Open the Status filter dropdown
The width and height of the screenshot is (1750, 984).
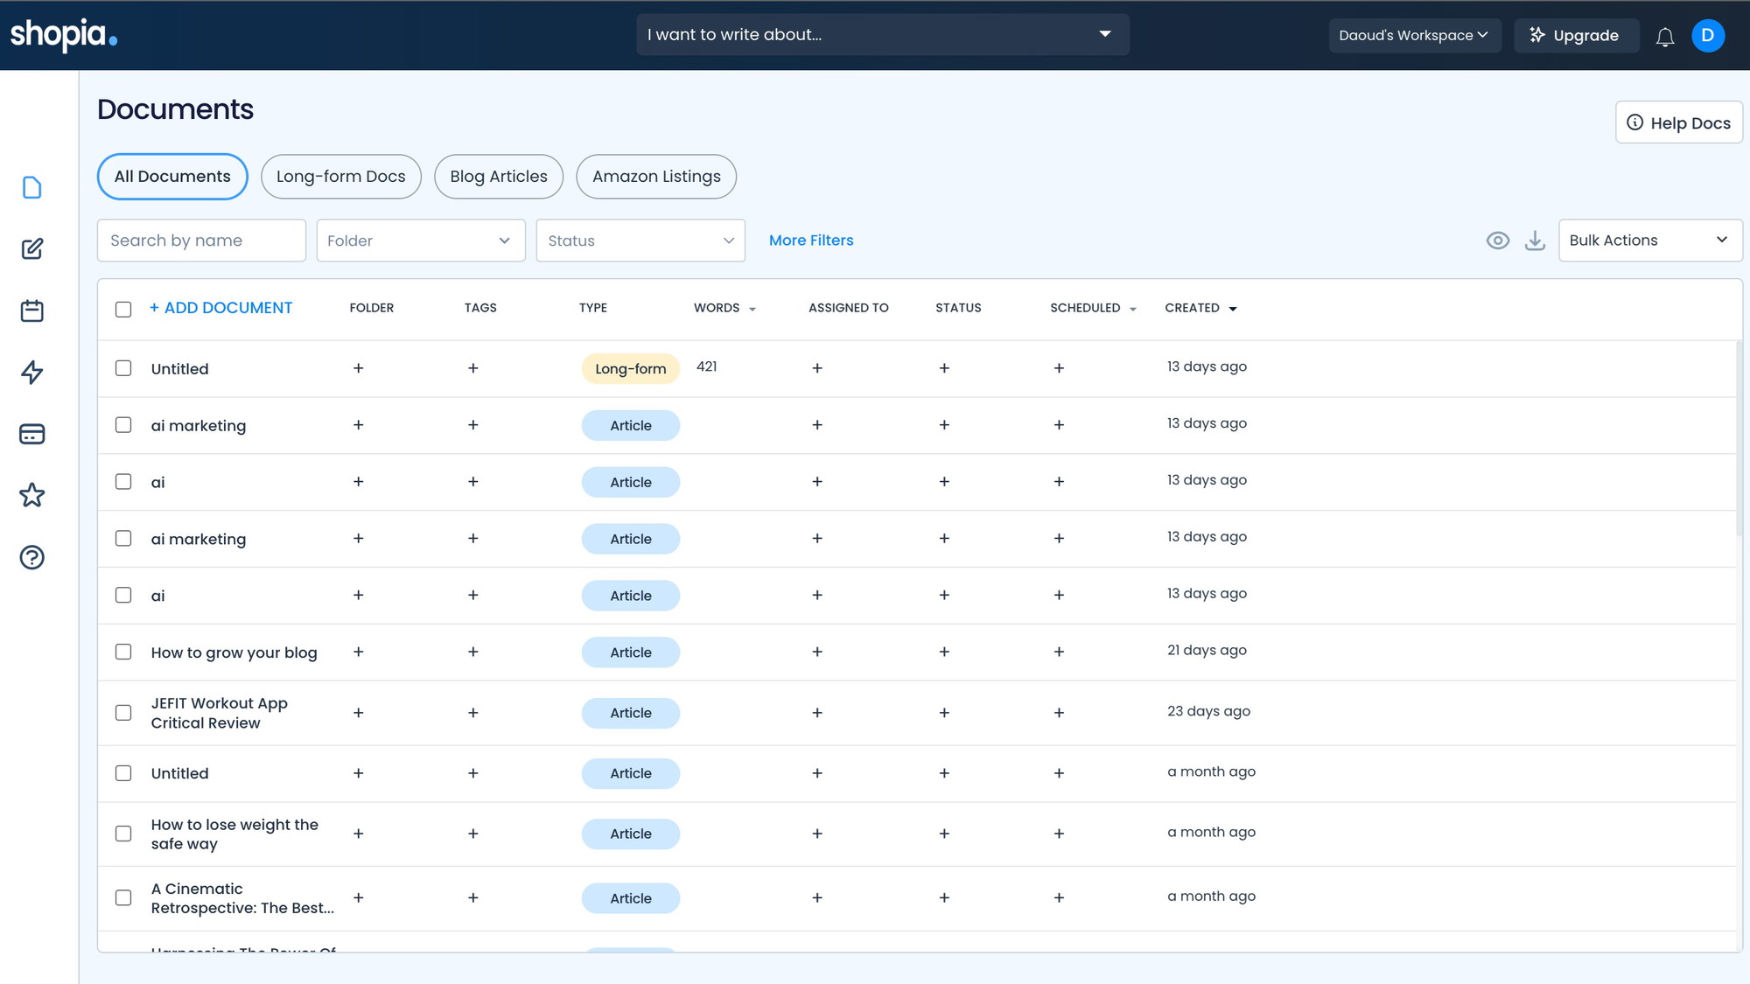tap(640, 241)
